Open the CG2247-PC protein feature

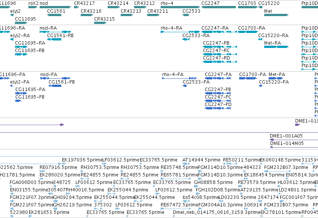point(217,101)
